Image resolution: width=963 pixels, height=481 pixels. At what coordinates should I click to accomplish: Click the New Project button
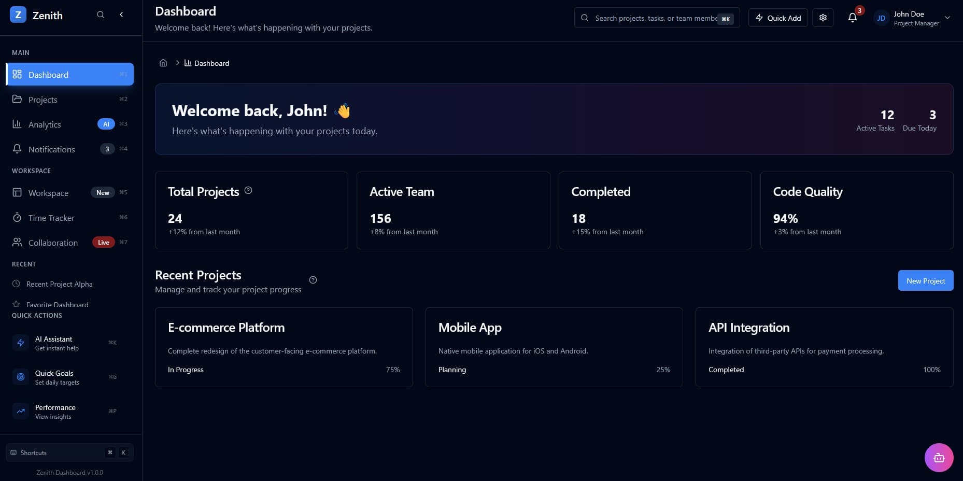point(925,280)
